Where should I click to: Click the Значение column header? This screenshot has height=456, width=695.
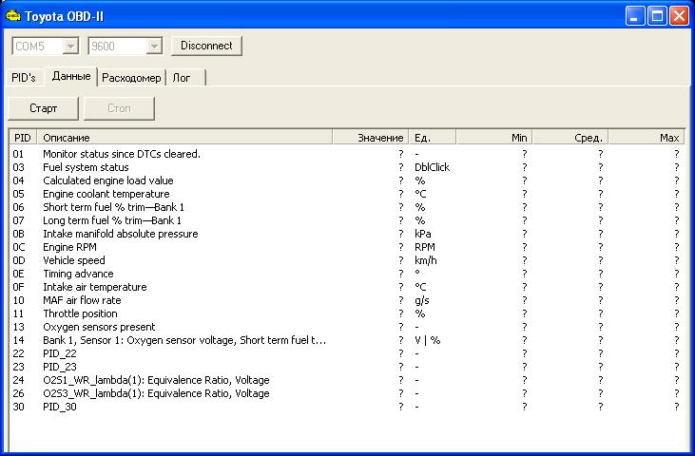pyautogui.click(x=370, y=138)
